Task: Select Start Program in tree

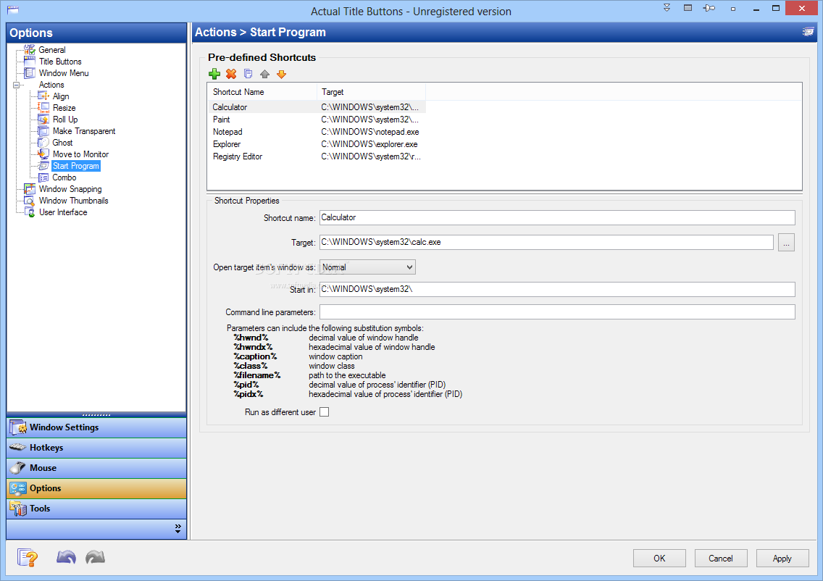Action: click(x=75, y=166)
